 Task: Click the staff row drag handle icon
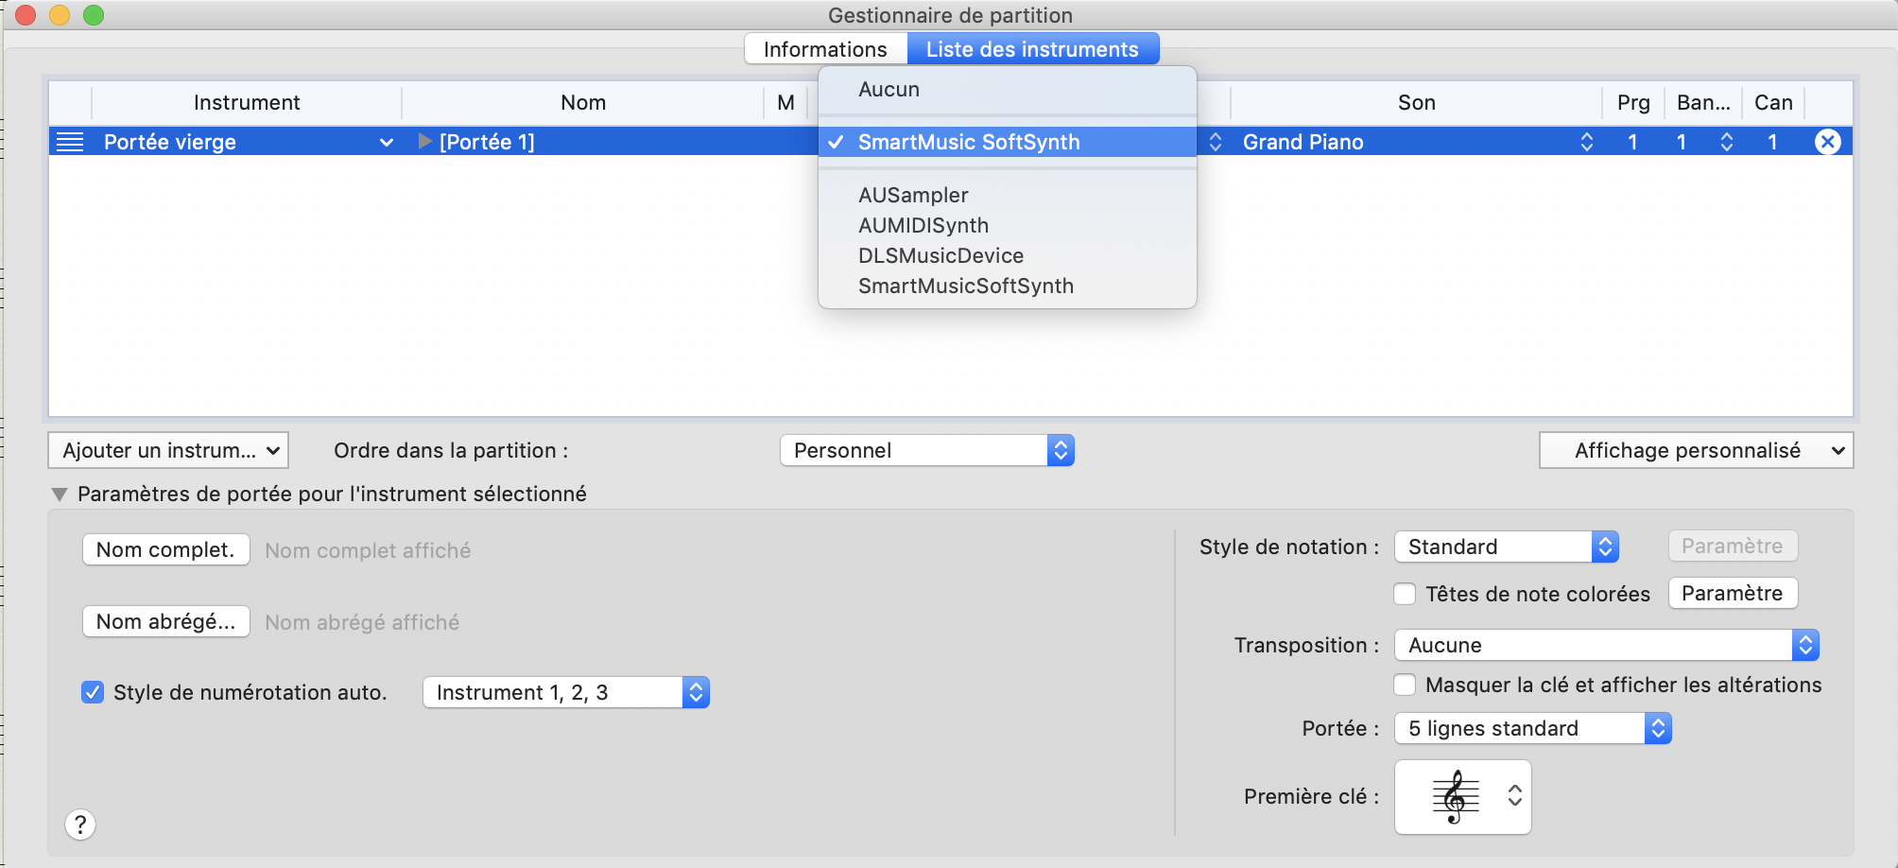click(x=70, y=142)
